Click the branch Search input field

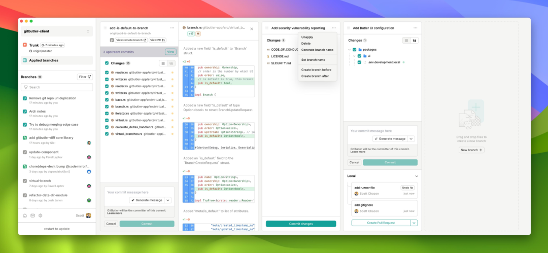[x=57, y=87]
